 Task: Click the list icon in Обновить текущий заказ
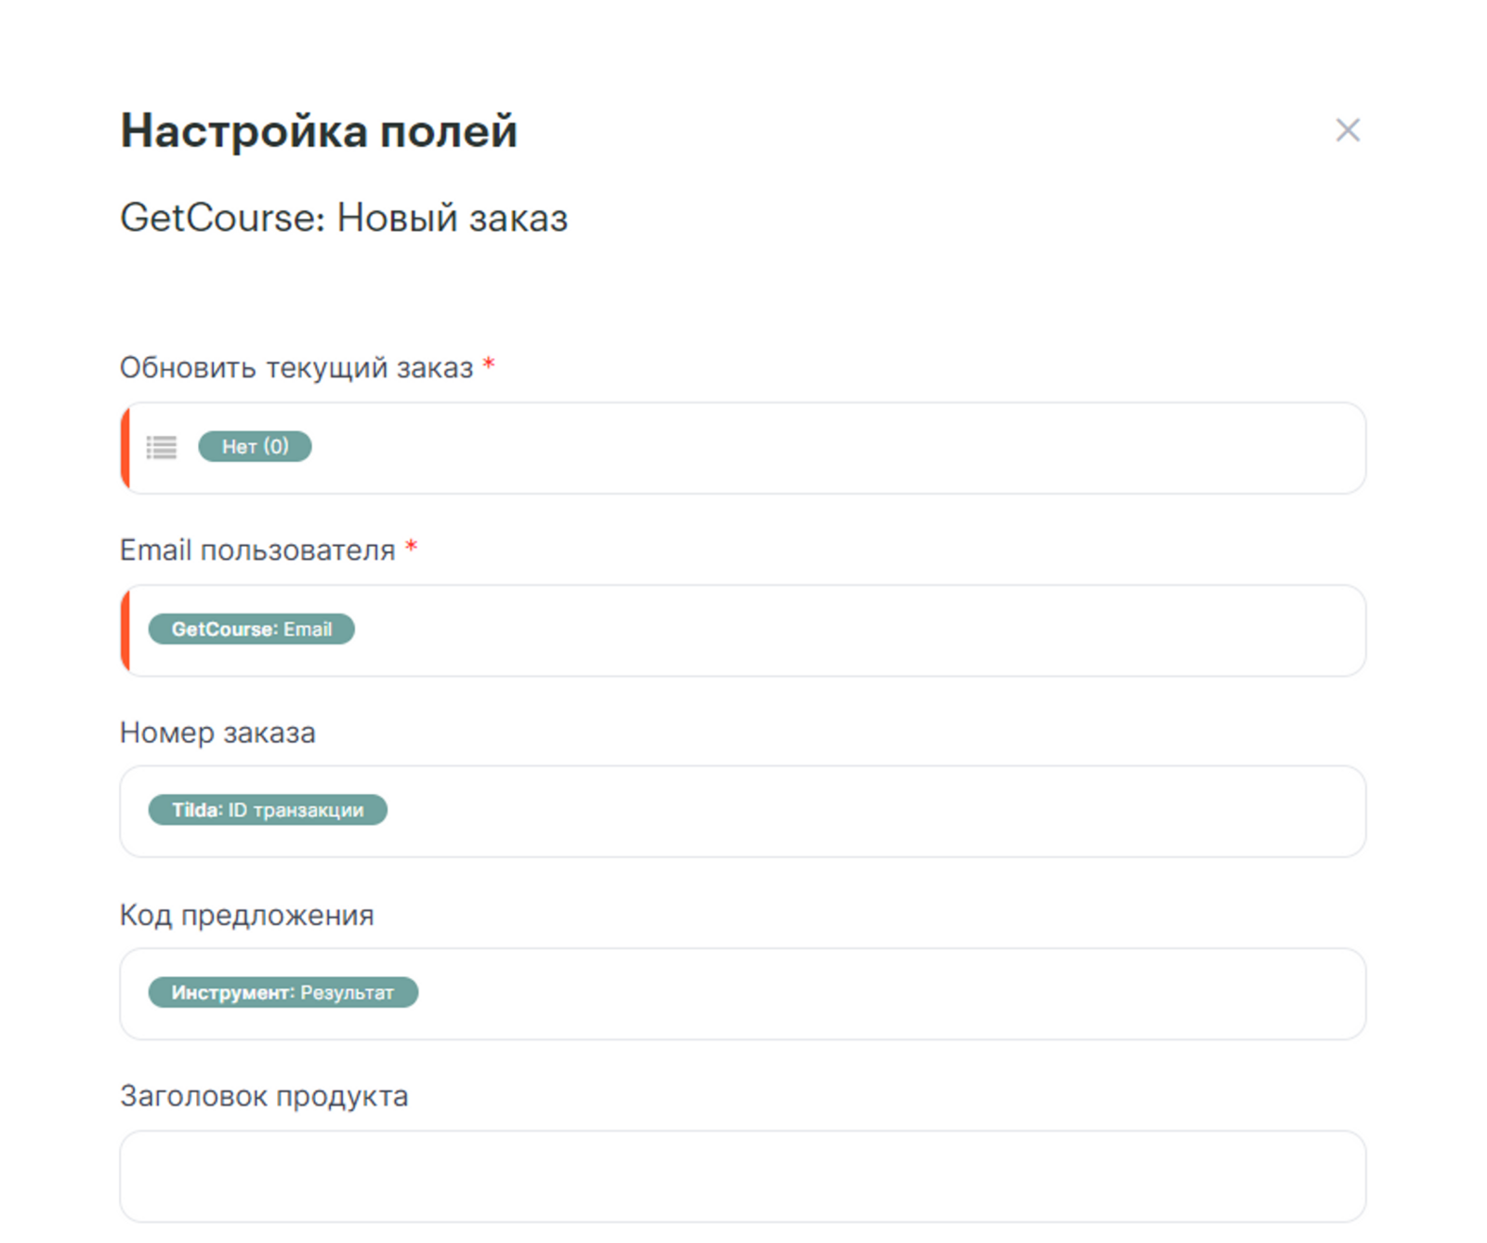pyautogui.click(x=162, y=447)
